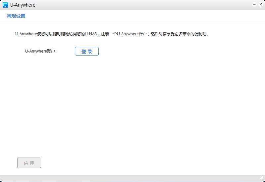Image resolution: width=265 pixels, height=182 pixels.
Task: Click the 应用 apply button
Action: coord(29,163)
